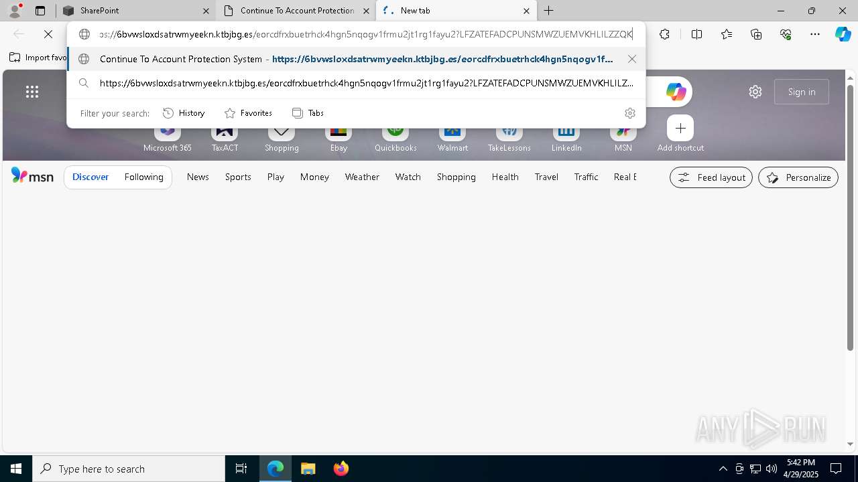Image resolution: width=858 pixels, height=482 pixels.
Task: Open Settings and more ellipsis menu
Action: (815, 34)
